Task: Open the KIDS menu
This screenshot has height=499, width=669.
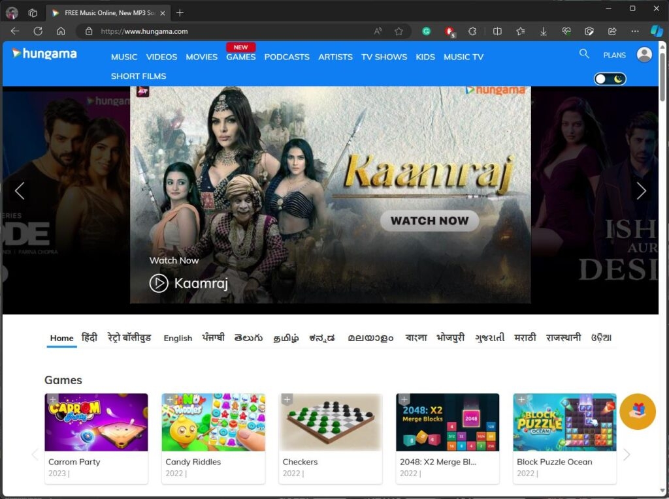Action: [425, 57]
